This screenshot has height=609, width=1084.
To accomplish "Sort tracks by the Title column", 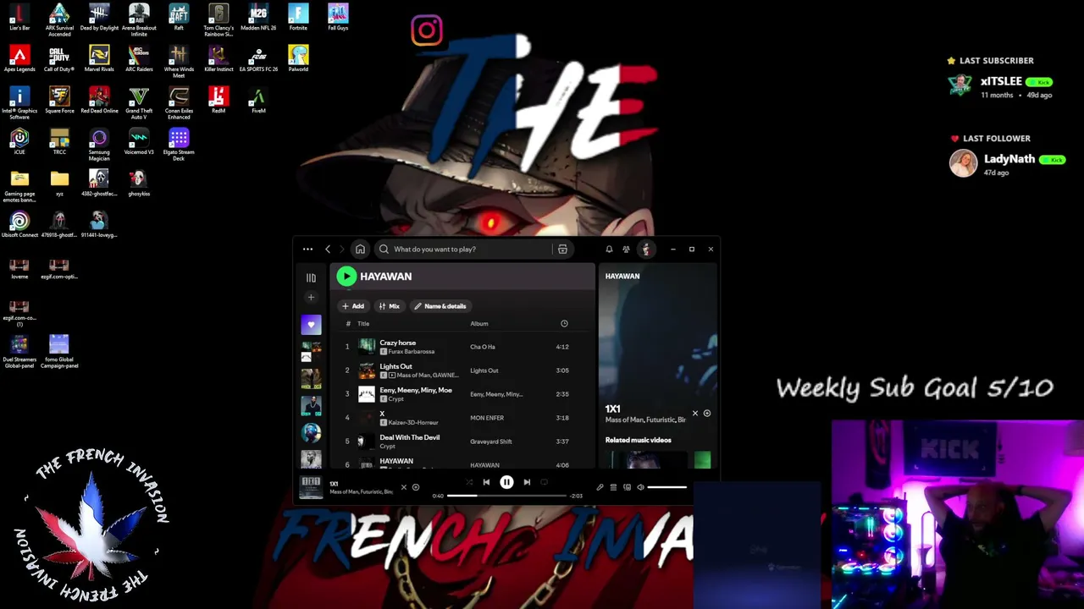I will pos(363,324).
